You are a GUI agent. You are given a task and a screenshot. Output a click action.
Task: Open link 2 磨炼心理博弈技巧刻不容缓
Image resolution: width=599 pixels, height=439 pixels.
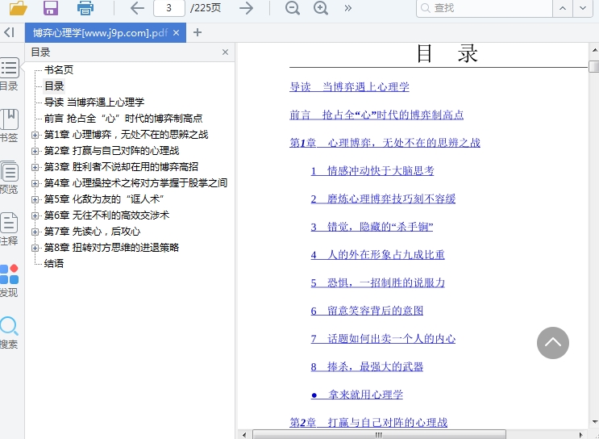383,199
